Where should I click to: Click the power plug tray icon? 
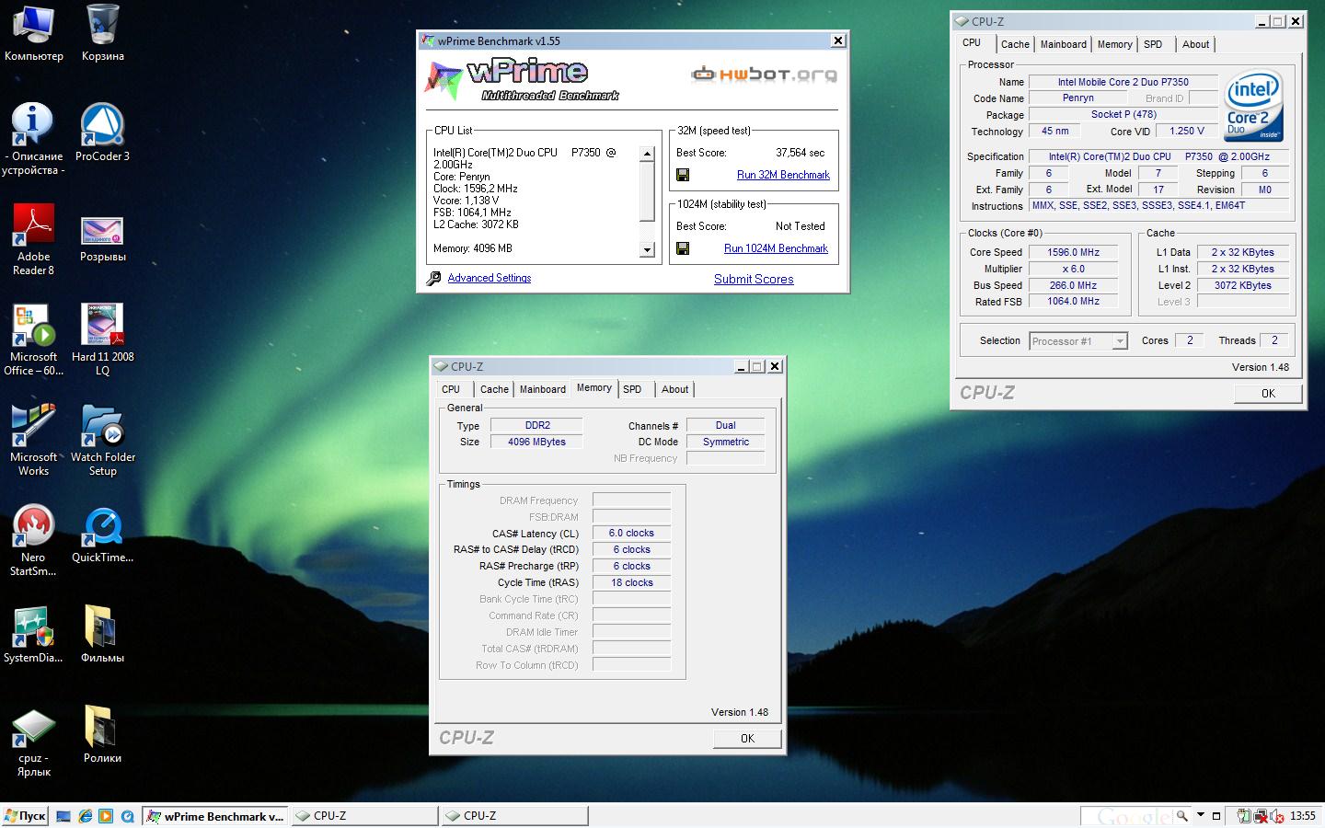click(x=1244, y=816)
